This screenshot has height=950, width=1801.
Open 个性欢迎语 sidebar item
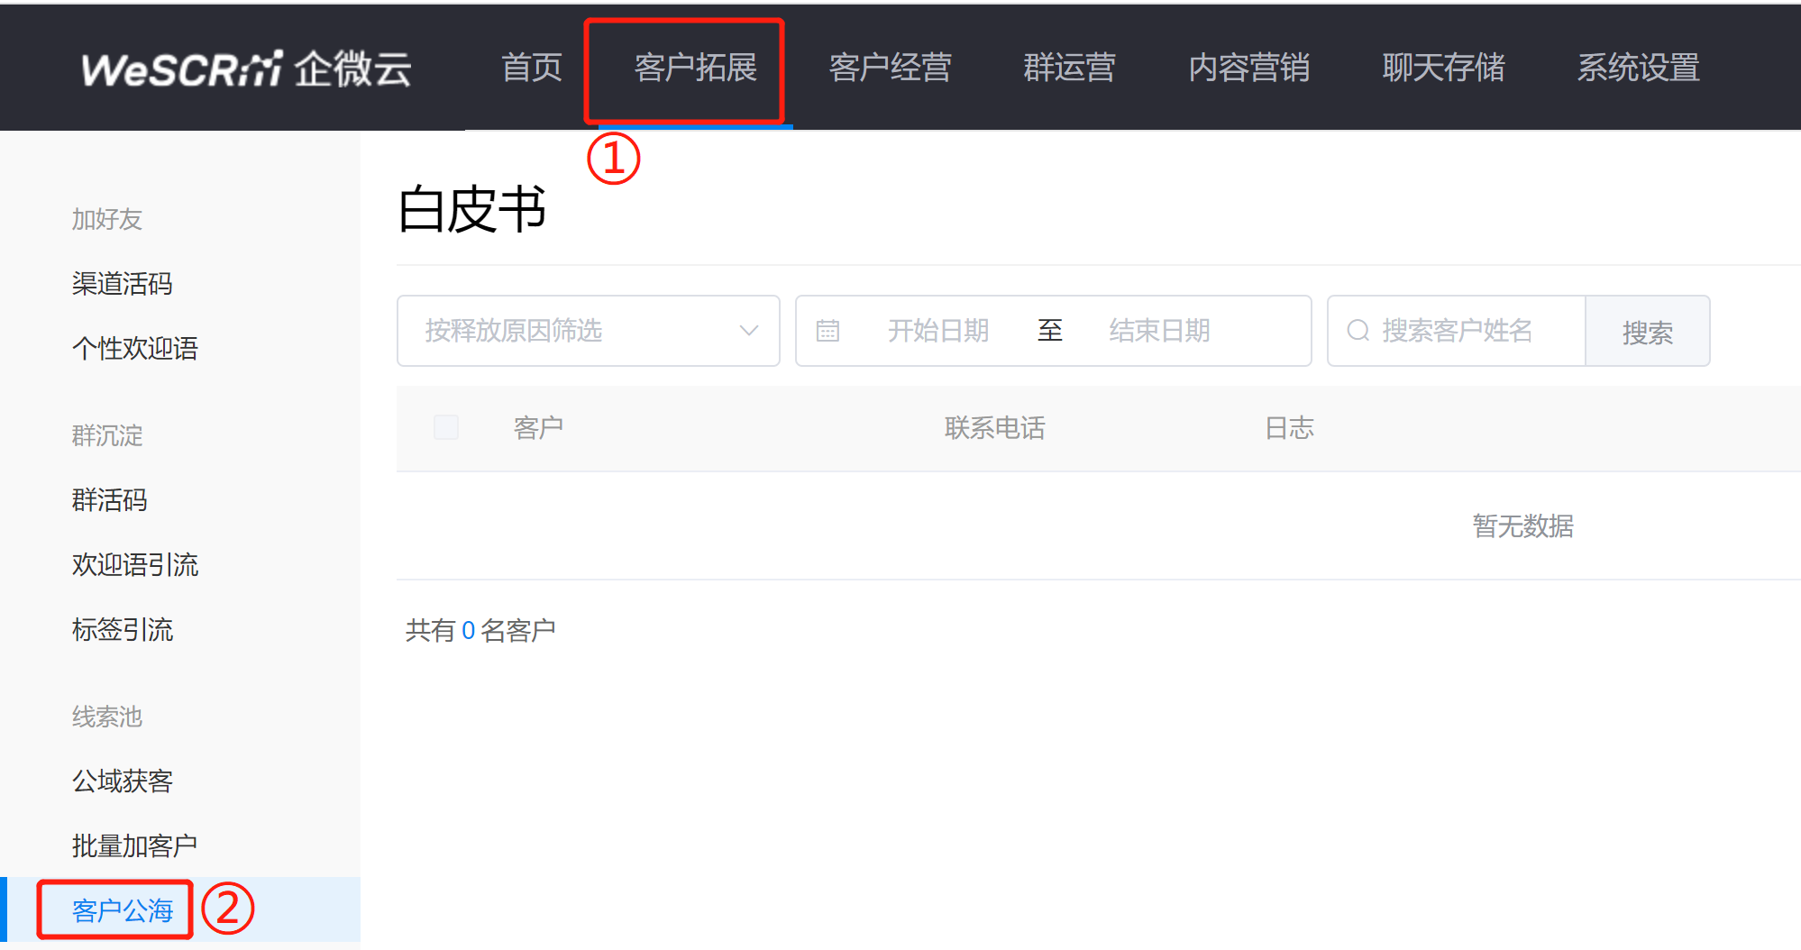(x=135, y=349)
